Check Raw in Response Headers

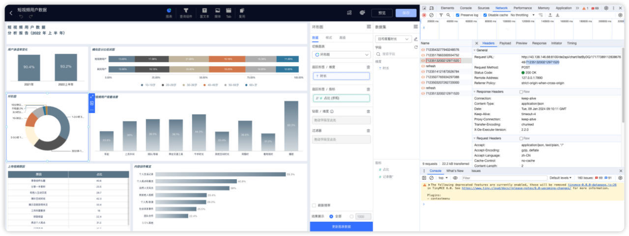[x=521, y=92]
